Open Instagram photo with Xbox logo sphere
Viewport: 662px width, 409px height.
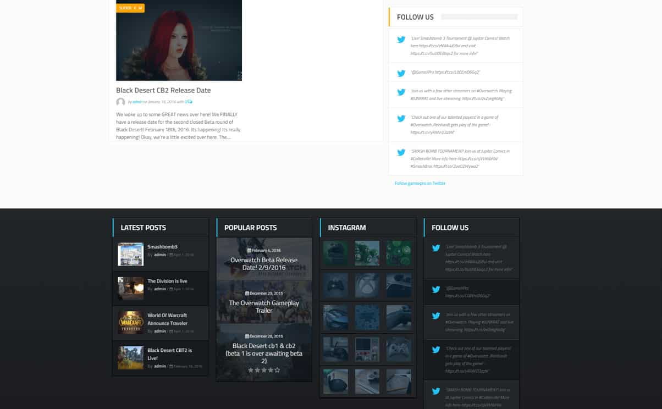367,286
